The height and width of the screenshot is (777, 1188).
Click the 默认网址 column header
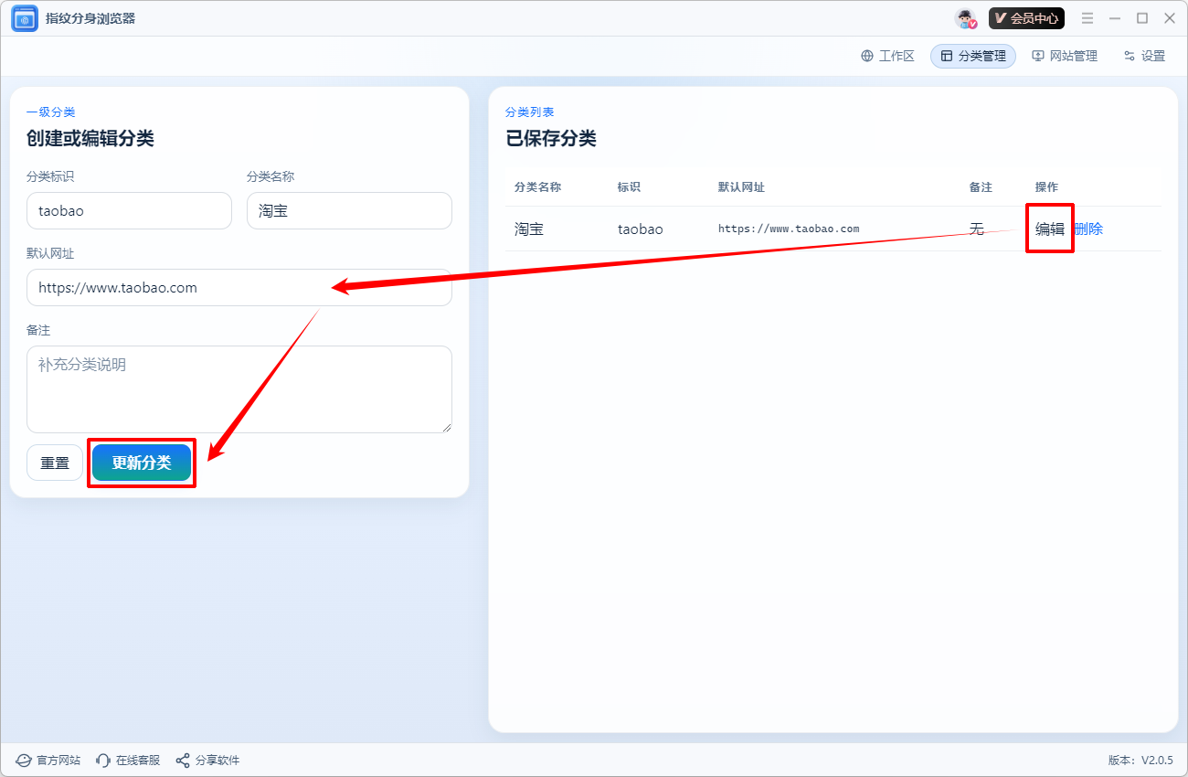pos(741,186)
